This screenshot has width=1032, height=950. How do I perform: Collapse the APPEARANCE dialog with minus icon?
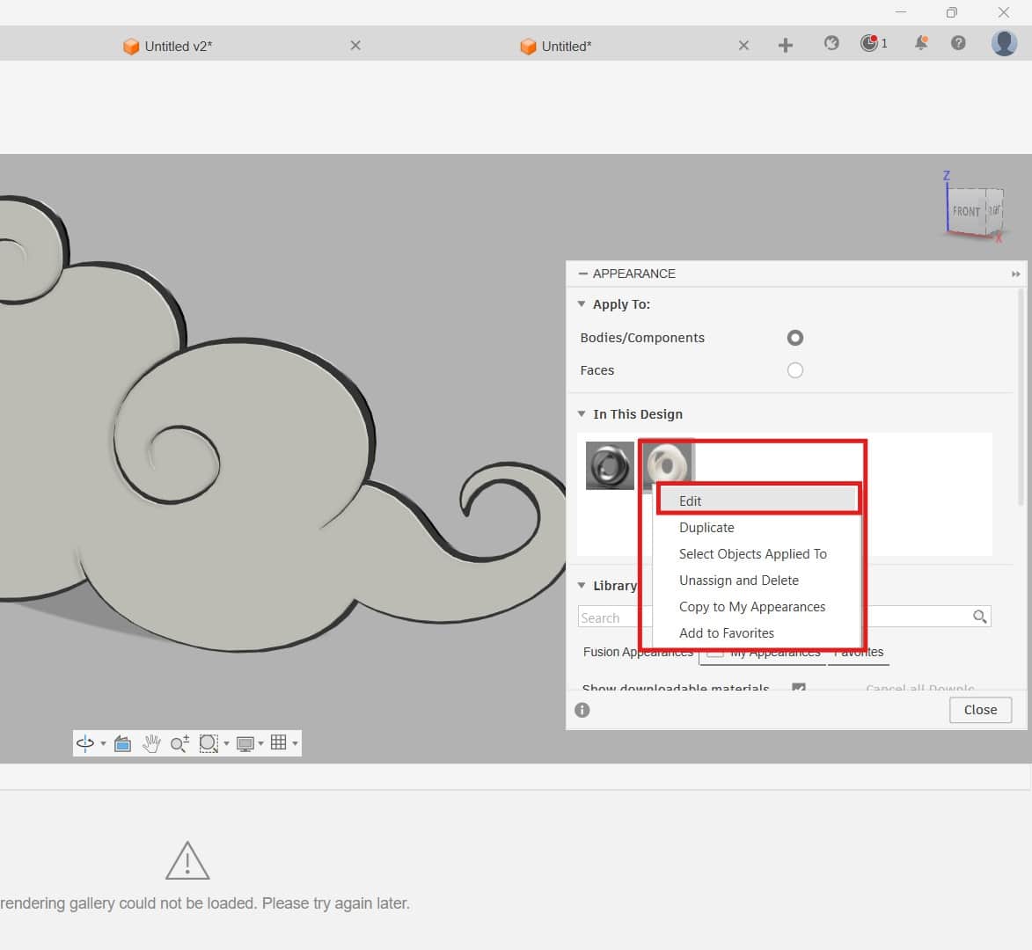pyautogui.click(x=583, y=274)
